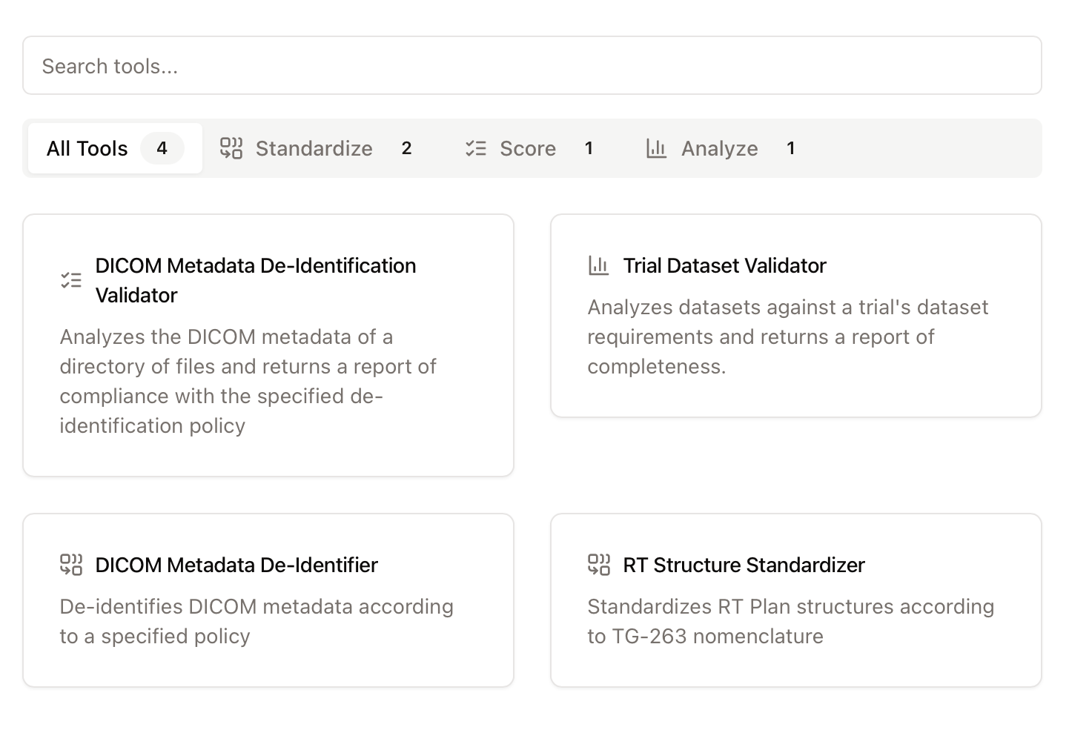
Task: Click the Analyze tab bar-chart icon
Action: 656,148
